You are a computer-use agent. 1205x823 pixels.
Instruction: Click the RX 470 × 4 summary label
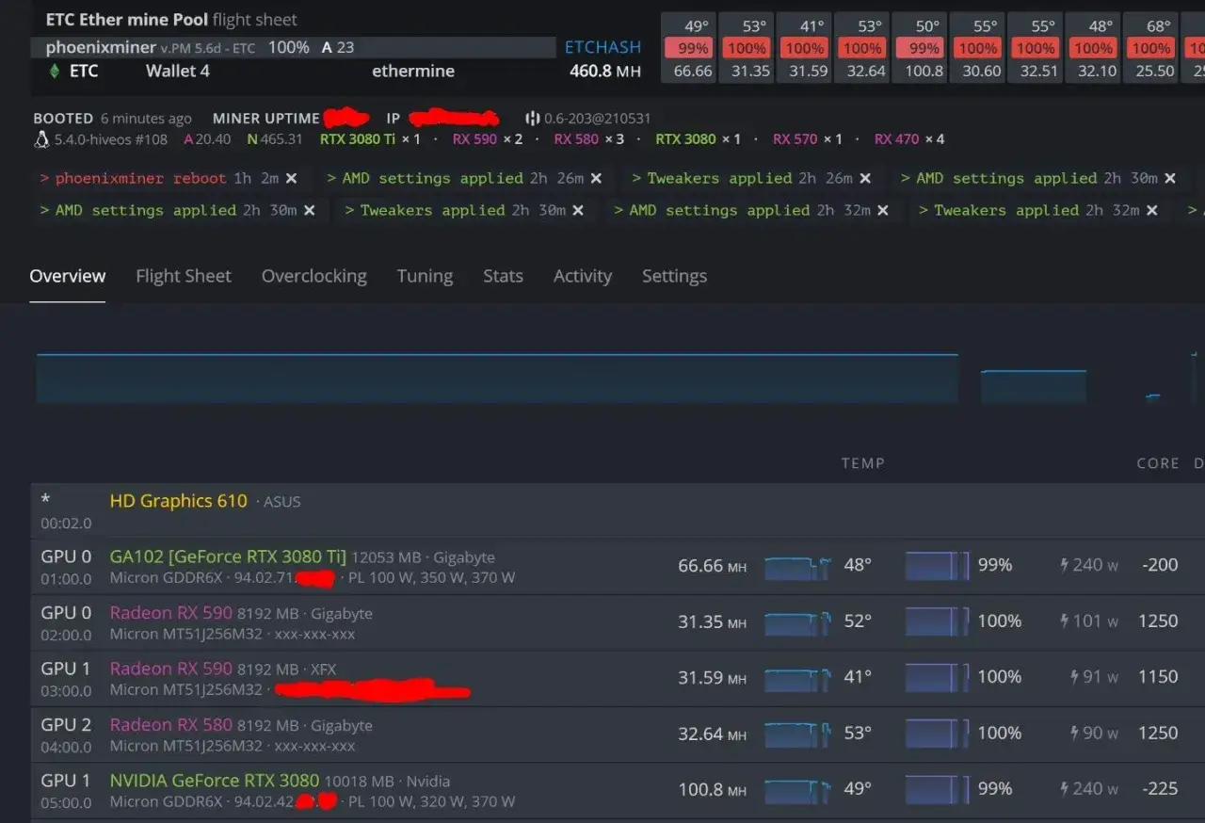click(909, 139)
